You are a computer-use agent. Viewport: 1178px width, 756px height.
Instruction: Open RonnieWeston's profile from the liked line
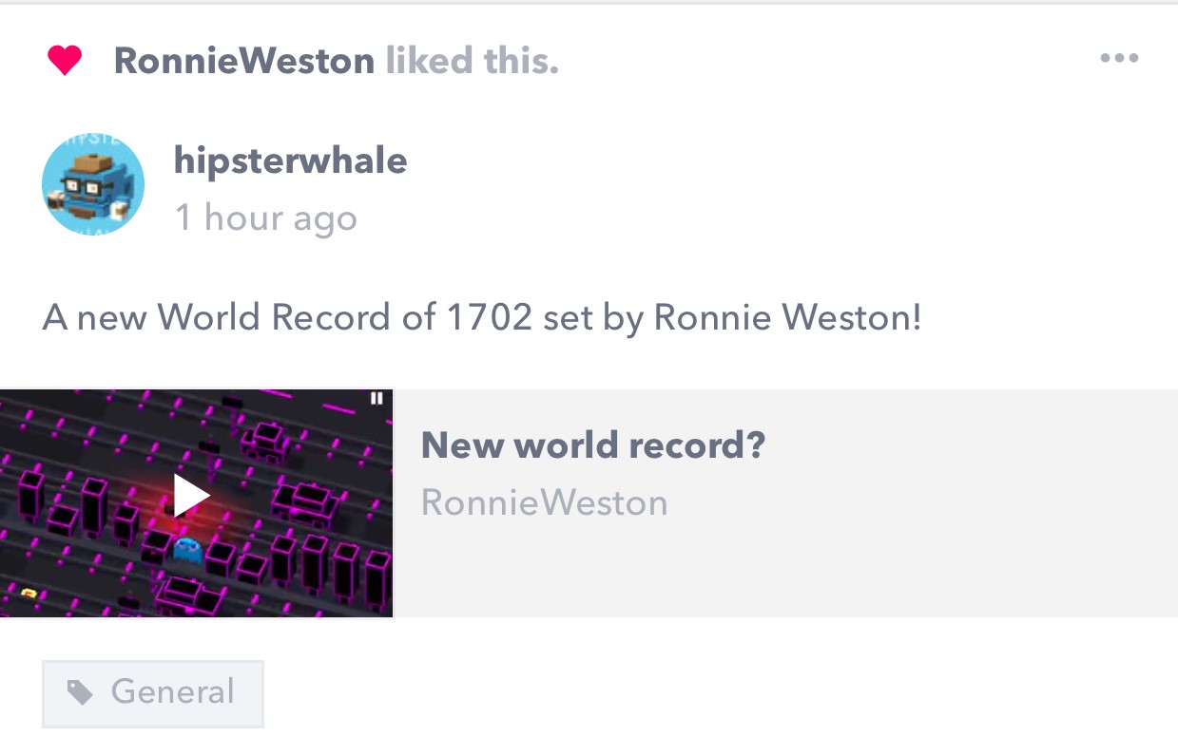pyautogui.click(x=244, y=62)
